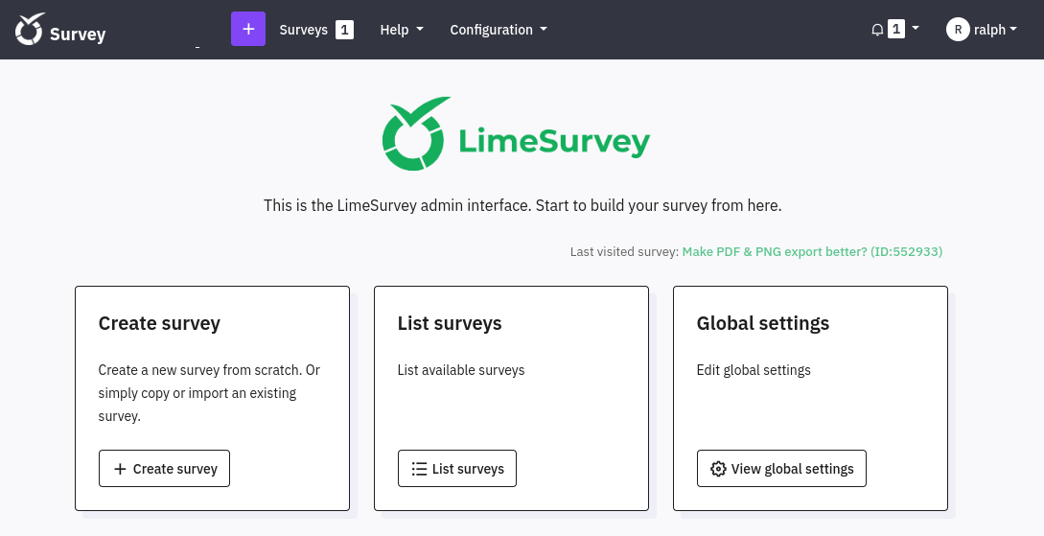
Task: Click the notification bell icon
Action: click(876, 30)
